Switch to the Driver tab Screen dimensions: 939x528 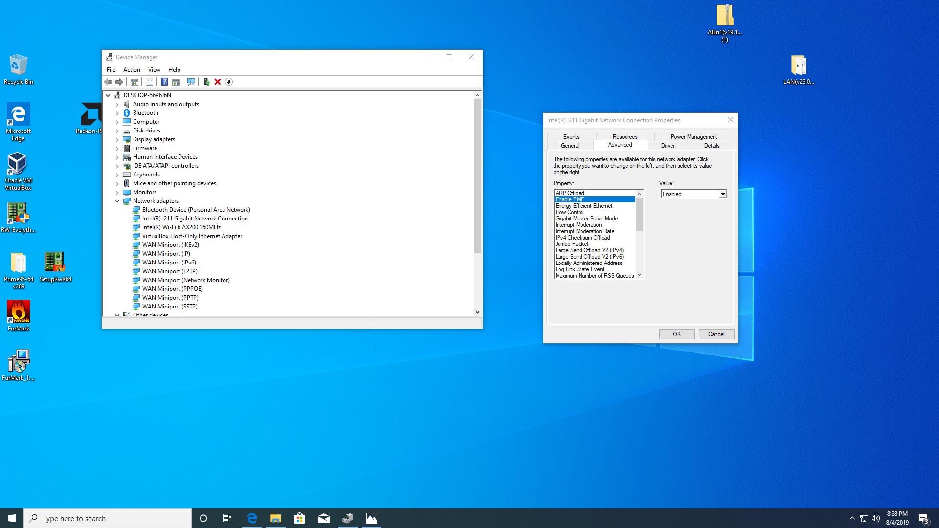coord(668,146)
